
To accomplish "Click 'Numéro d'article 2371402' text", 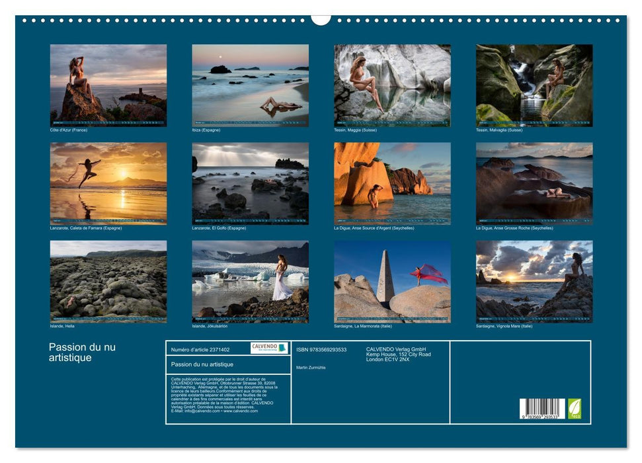I will click(x=200, y=349).
